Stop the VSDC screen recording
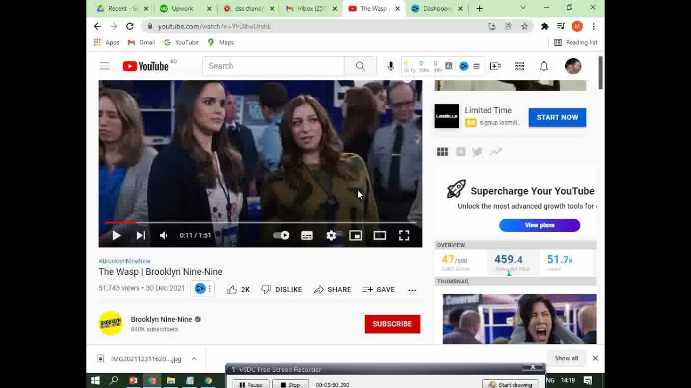This screenshot has width=691, height=388. click(290, 385)
